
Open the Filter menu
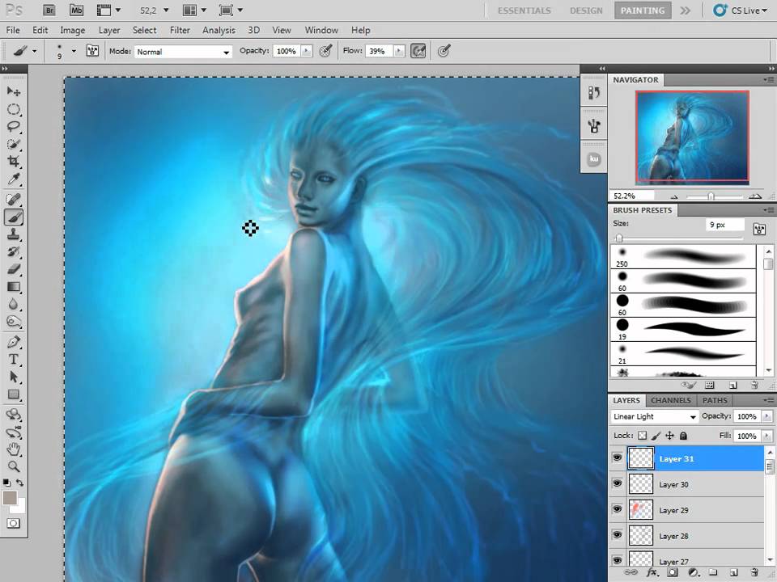tap(180, 30)
